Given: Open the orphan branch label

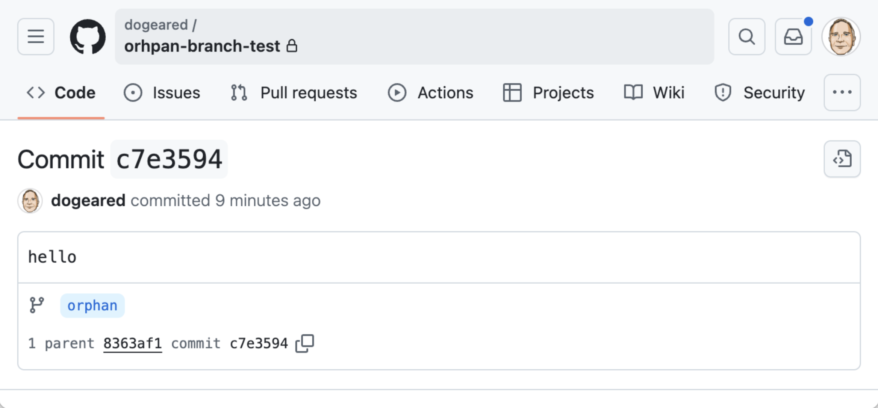Looking at the screenshot, I should click(92, 305).
